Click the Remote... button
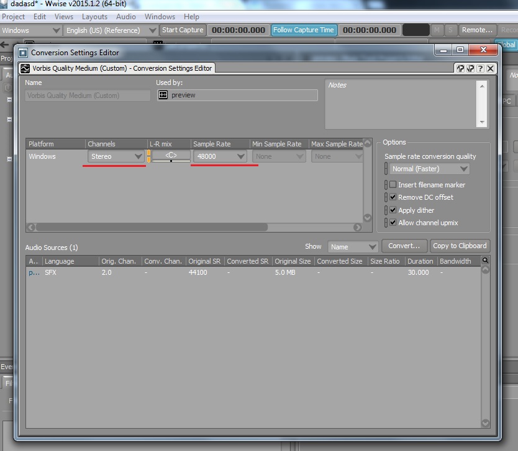Screen dimensions: 518x451 [477, 30]
